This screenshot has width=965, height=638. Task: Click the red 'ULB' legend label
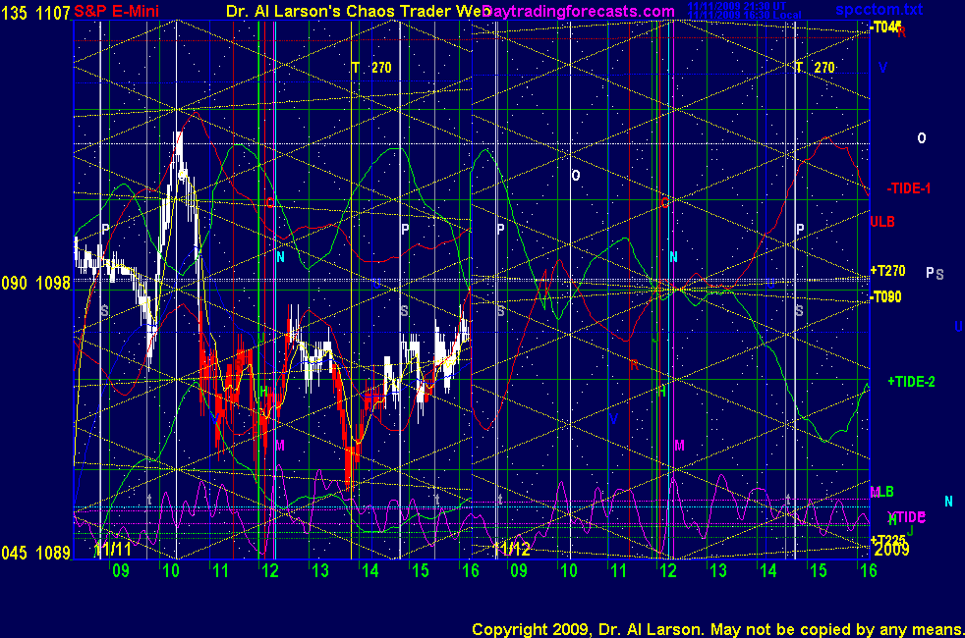(x=882, y=222)
